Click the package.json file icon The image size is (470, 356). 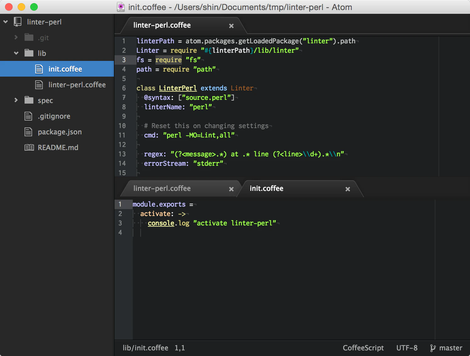(x=28, y=132)
